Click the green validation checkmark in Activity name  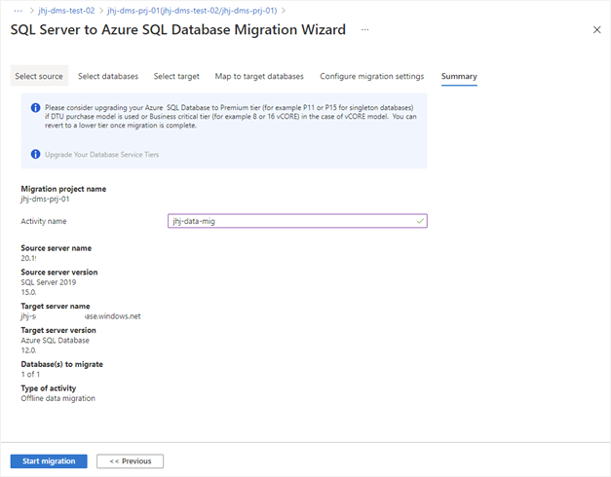[x=420, y=221]
